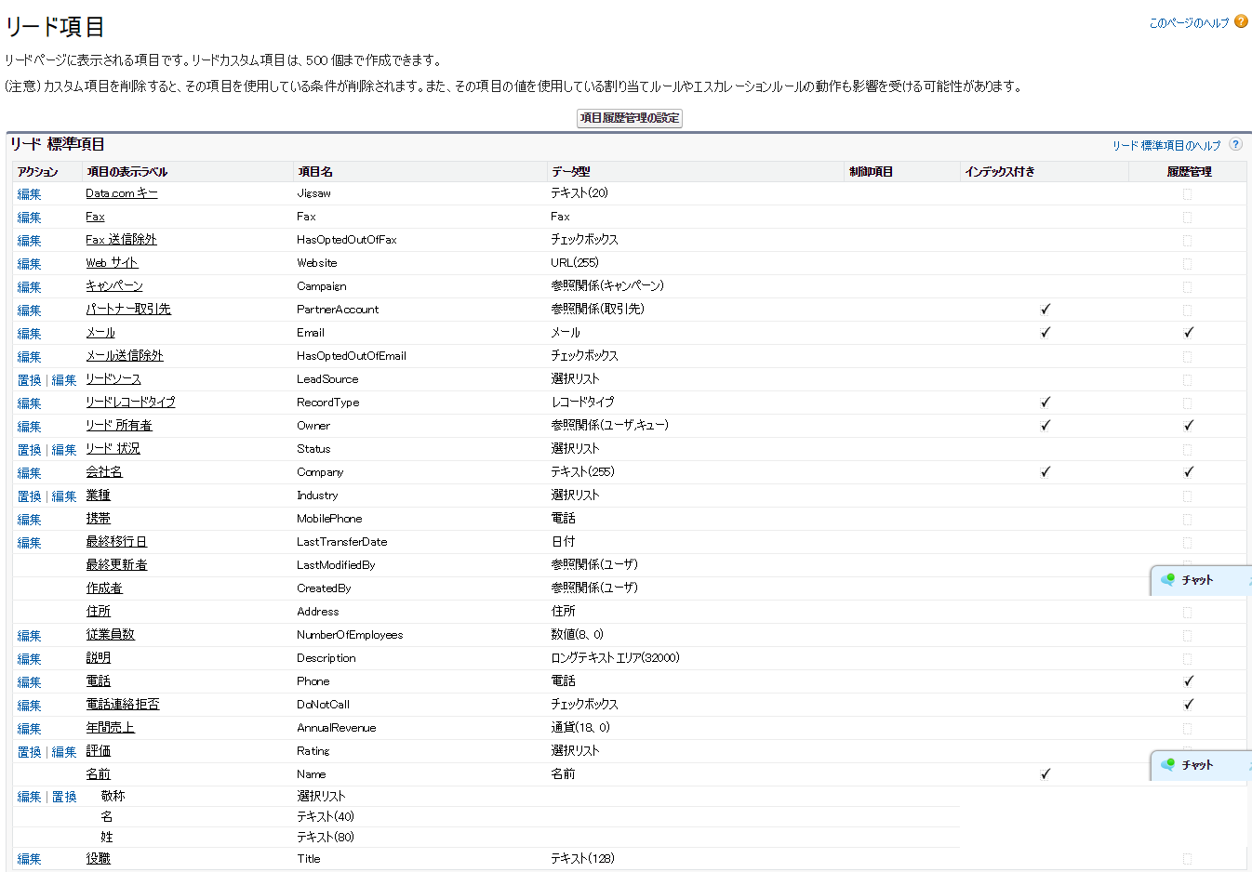This screenshot has height=872, width=1252.
Task: Click 編集 for the Data.com キー row
Action: pos(30,194)
